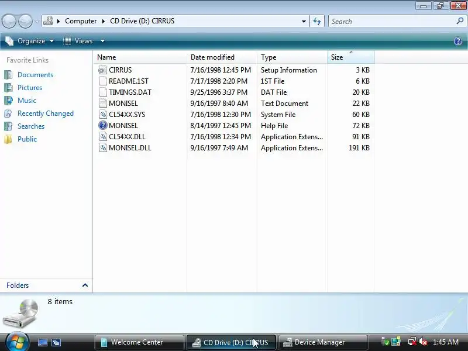Click the drive icon in address bar
The height and width of the screenshot is (351, 468).
pos(48,21)
